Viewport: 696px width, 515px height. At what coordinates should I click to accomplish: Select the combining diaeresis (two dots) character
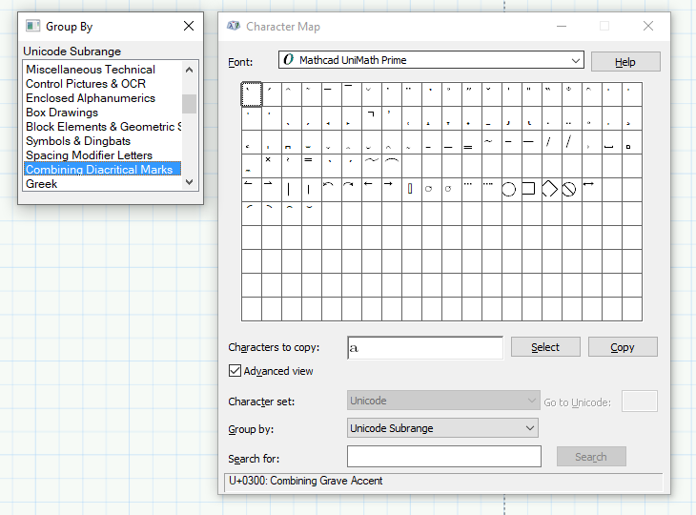[412, 94]
